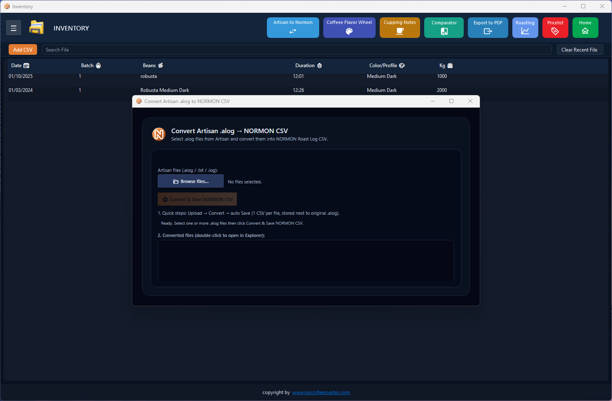This screenshot has width=612, height=401.
Task: Click the NORMON logo in the dialog
Action: point(159,134)
